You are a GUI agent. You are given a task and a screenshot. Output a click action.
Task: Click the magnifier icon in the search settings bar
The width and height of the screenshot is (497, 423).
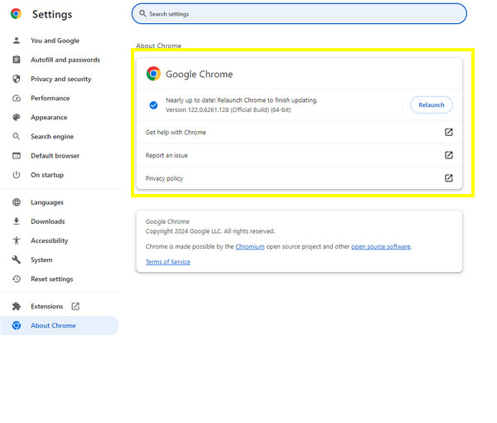click(142, 13)
